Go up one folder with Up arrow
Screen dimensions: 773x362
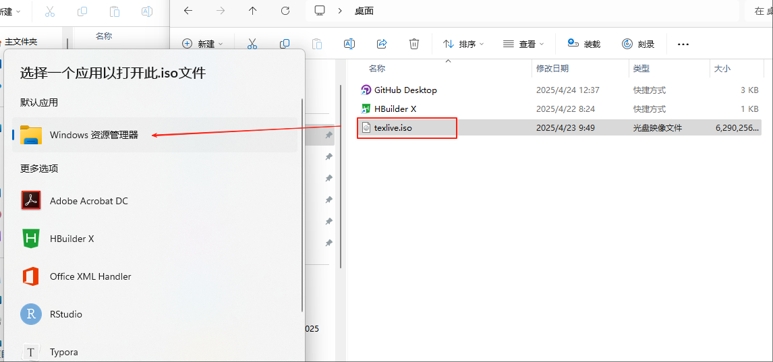tap(253, 11)
